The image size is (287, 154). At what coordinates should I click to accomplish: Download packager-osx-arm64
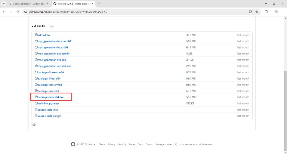[x=50, y=85]
